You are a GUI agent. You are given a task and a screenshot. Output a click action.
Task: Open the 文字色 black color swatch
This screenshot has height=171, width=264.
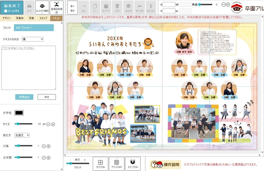(x=19, y=113)
